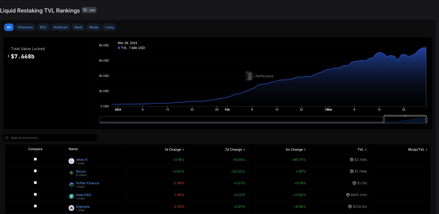Check the compare box for ether.fi
The height and width of the screenshot is (214, 439).
35,159
